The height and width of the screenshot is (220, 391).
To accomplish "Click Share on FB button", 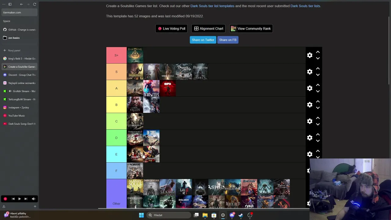I will coord(228,40).
